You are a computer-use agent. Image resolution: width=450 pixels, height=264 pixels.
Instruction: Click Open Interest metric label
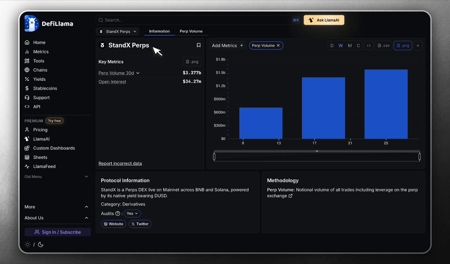pos(112,82)
